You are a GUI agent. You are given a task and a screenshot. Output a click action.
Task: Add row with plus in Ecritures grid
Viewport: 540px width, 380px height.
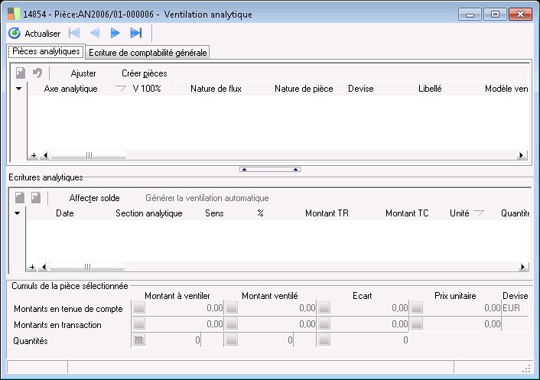(x=32, y=268)
